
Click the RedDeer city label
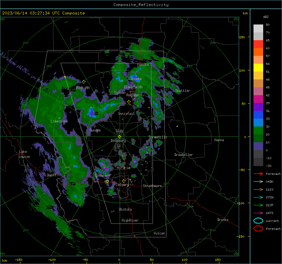133,95
